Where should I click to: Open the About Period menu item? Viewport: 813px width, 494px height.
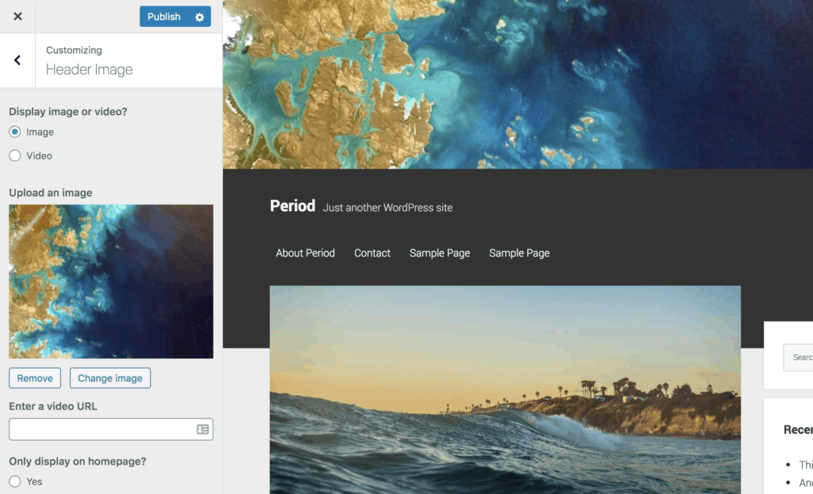[306, 253]
